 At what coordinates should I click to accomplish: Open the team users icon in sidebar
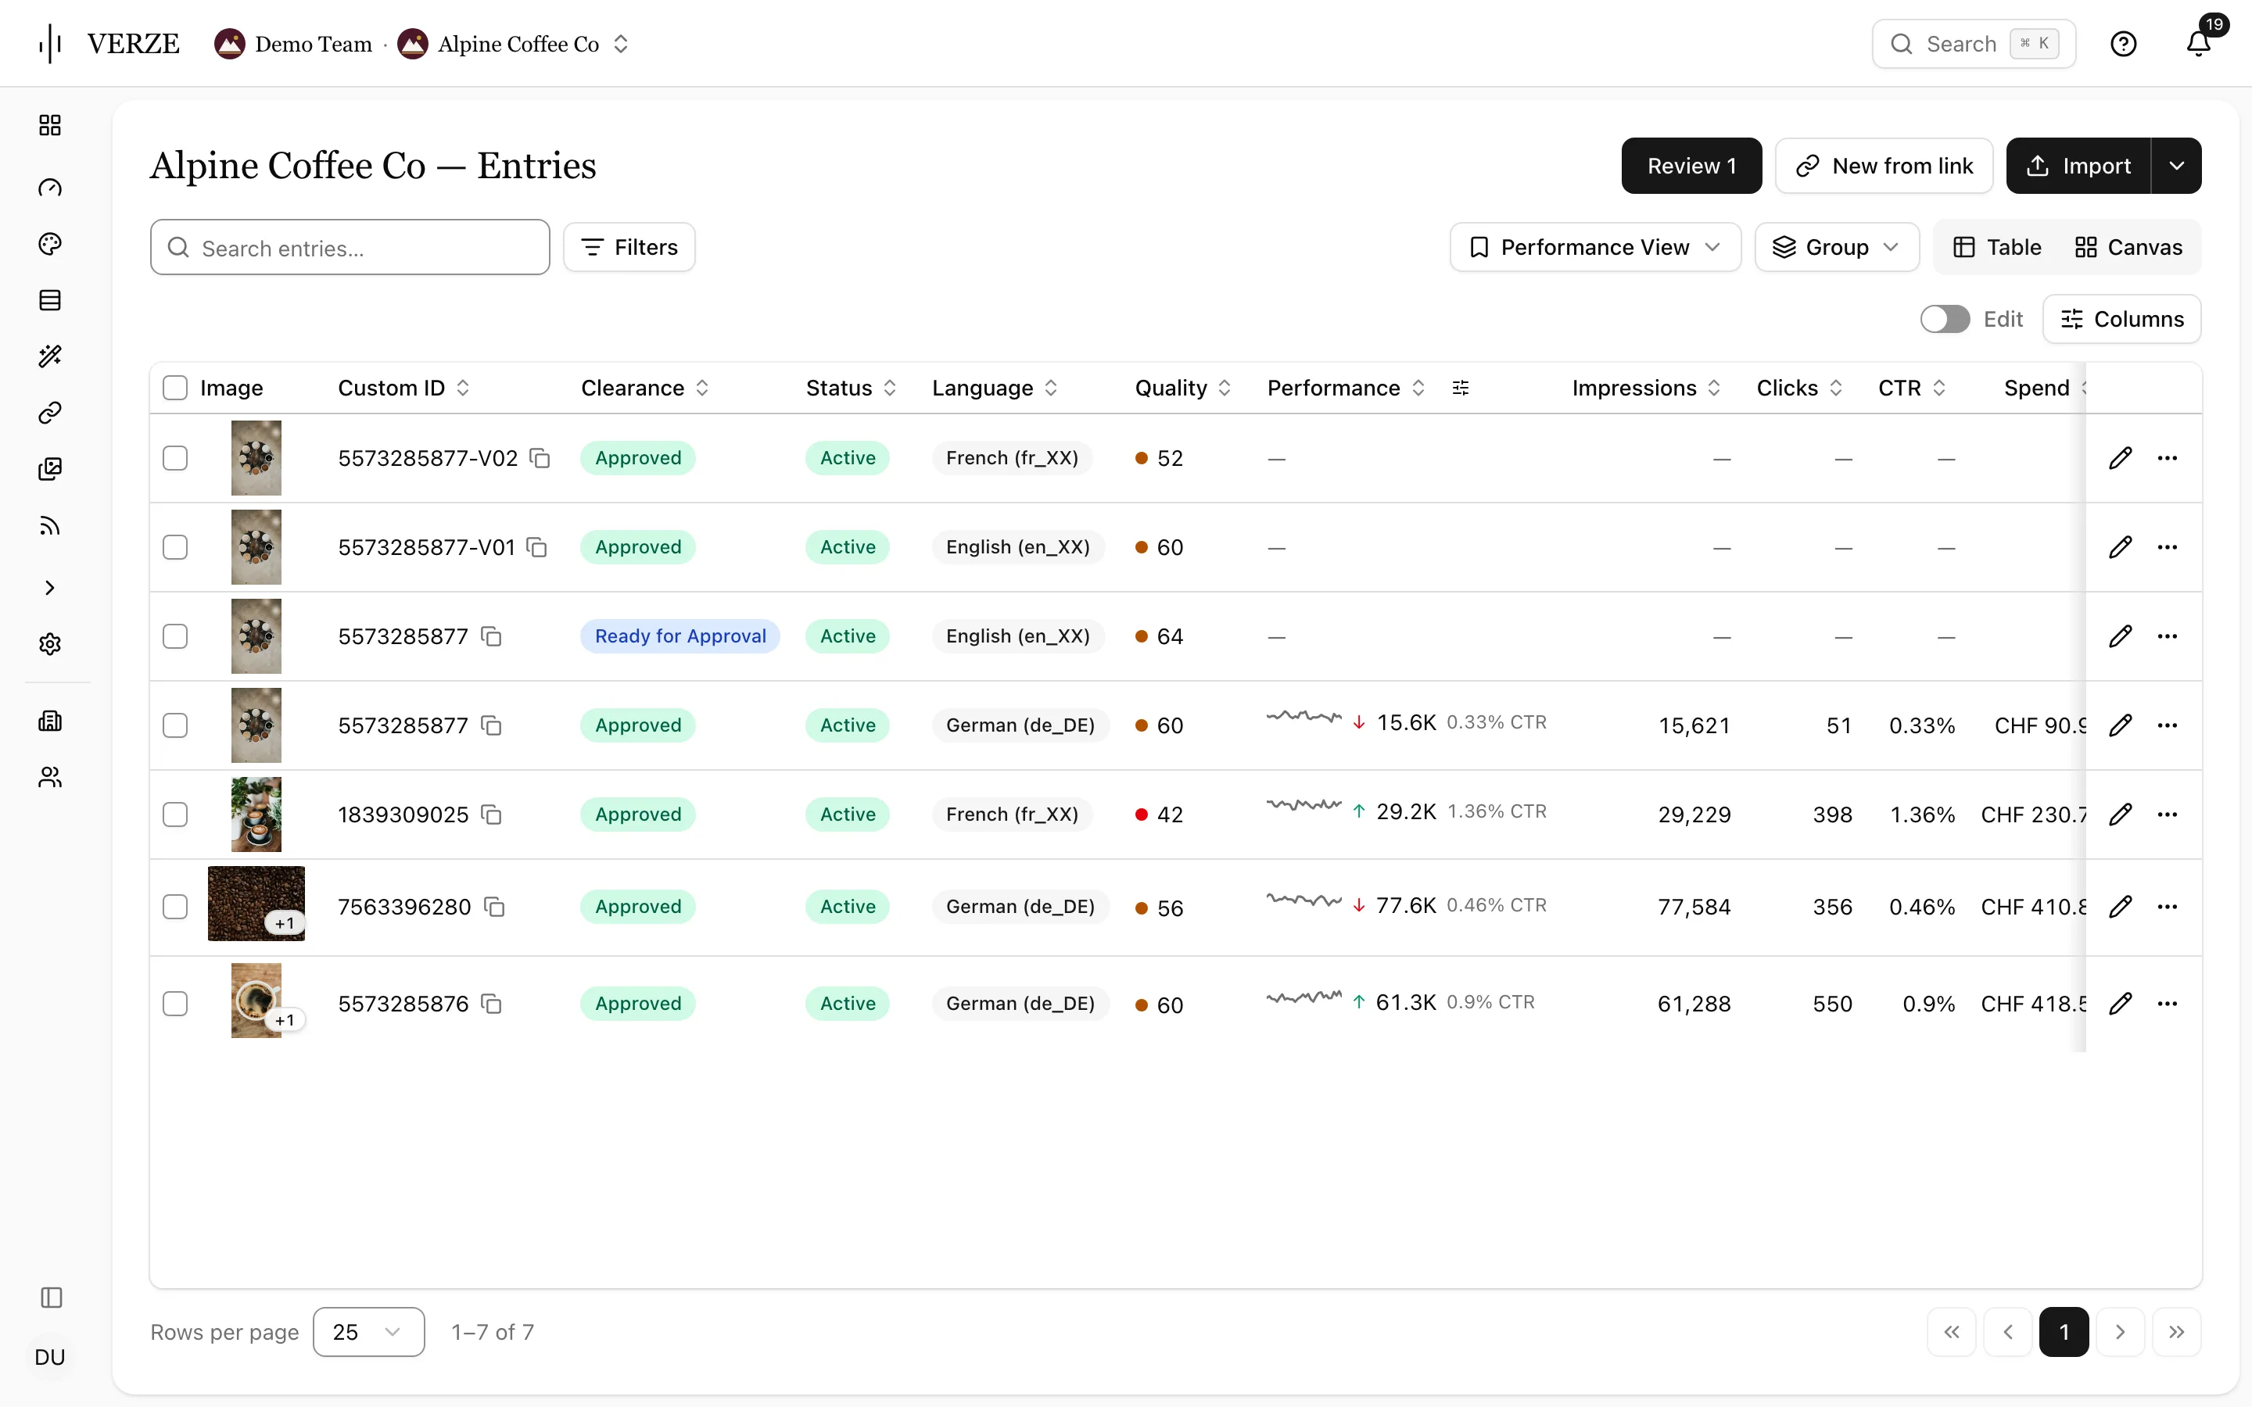click(50, 777)
